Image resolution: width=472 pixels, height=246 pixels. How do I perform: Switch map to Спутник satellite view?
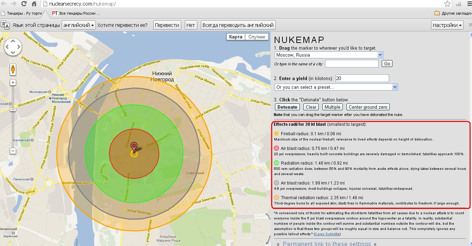(257, 37)
